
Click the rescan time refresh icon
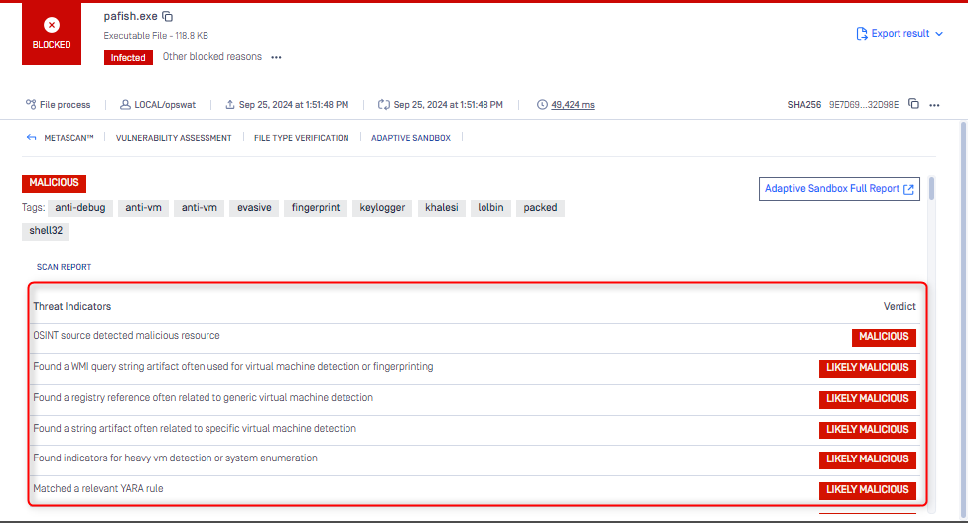[384, 105]
